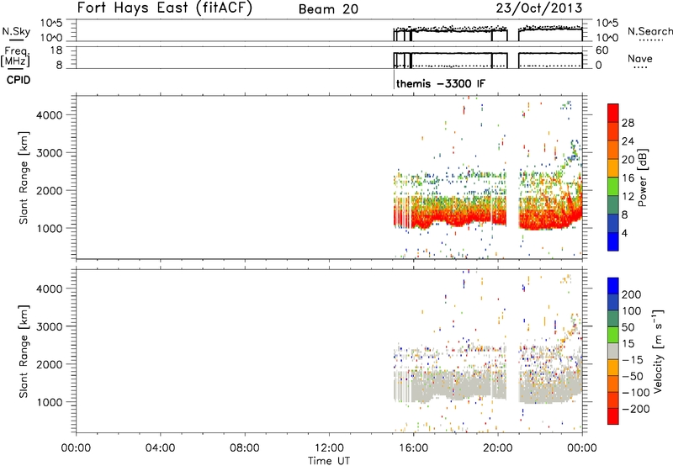The image size is (673, 466).
Task: Click the '28' power scale value
Action: (628, 123)
